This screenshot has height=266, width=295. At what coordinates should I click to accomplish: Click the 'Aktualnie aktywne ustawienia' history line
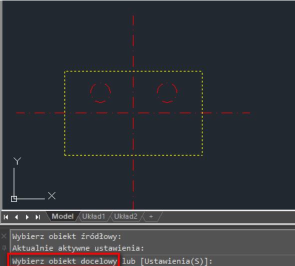pos(78,248)
